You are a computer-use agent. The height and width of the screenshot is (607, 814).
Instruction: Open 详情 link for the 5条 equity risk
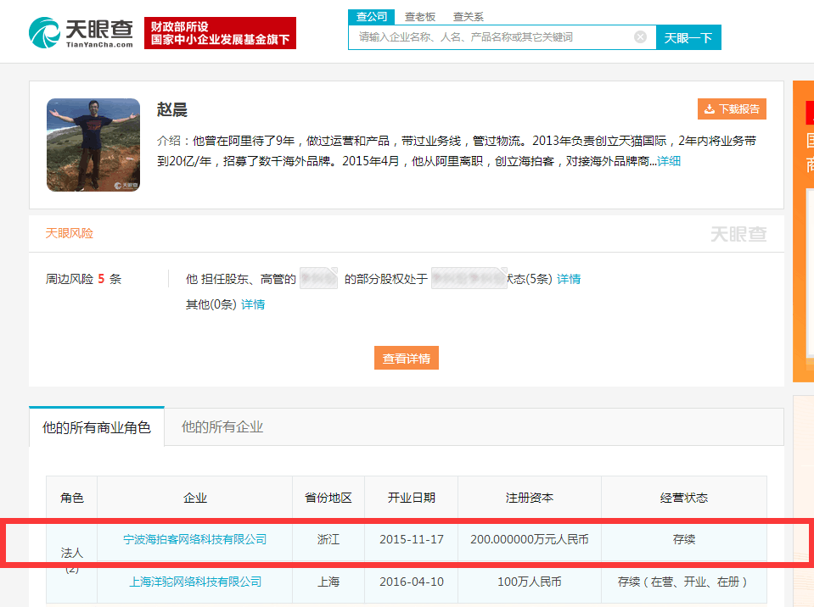569,279
